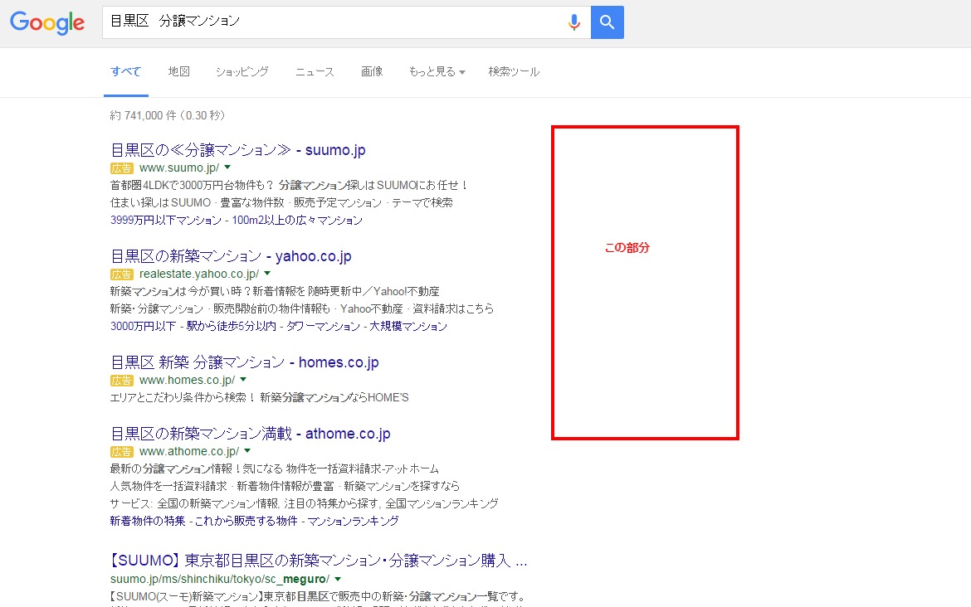
Task: Click the description line 人気物件を一括資料請求
Action: coord(285,486)
